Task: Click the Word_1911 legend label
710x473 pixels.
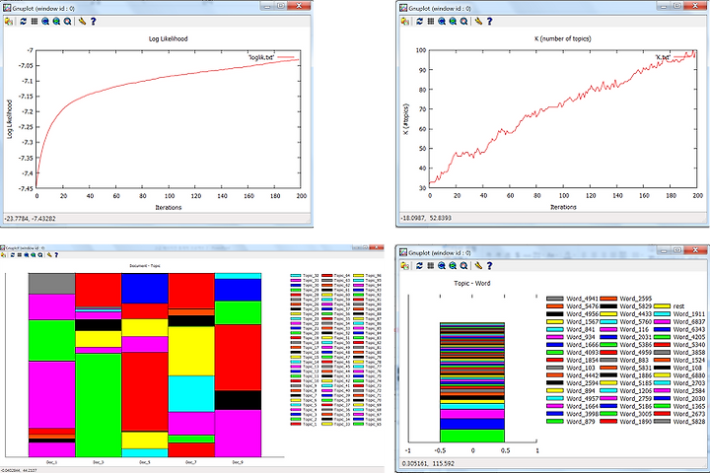Action: [x=689, y=313]
